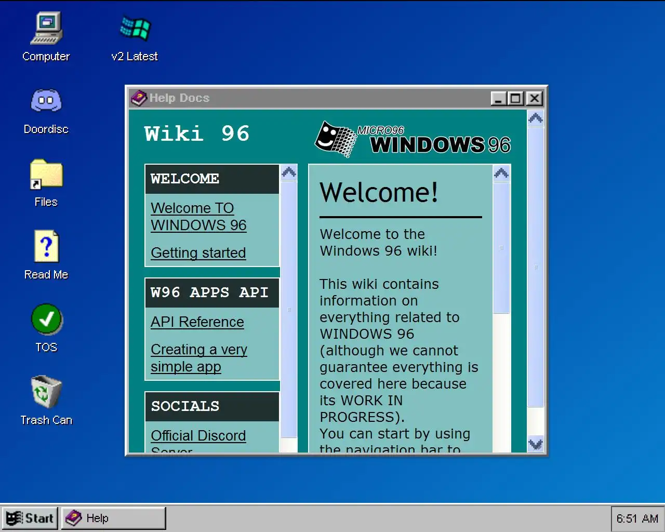Click the up arrow of navigation pane scrollbar
665x532 pixels.
[x=289, y=172]
